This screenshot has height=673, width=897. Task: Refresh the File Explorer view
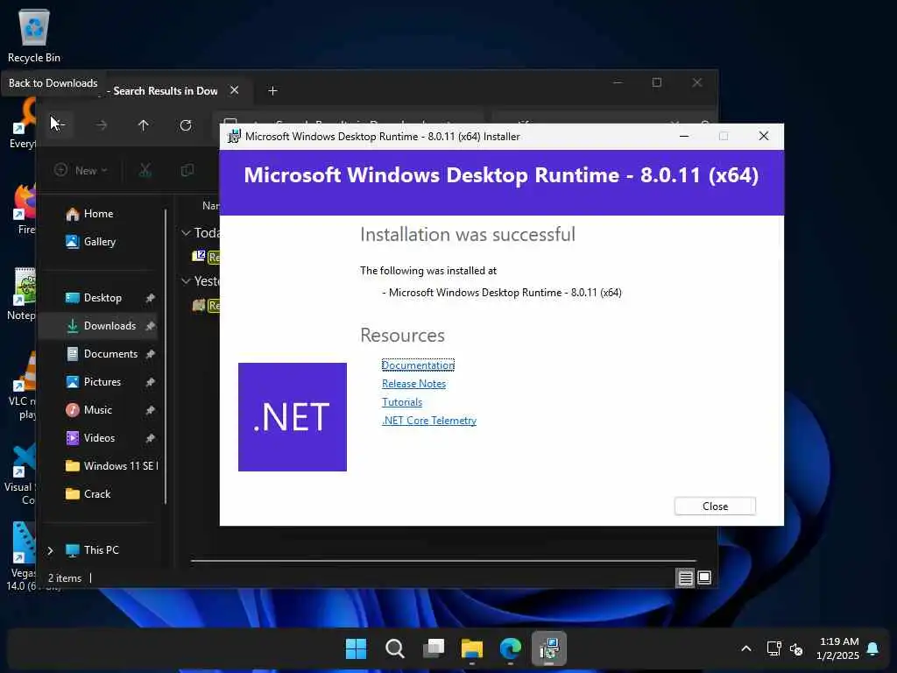(x=186, y=124)
